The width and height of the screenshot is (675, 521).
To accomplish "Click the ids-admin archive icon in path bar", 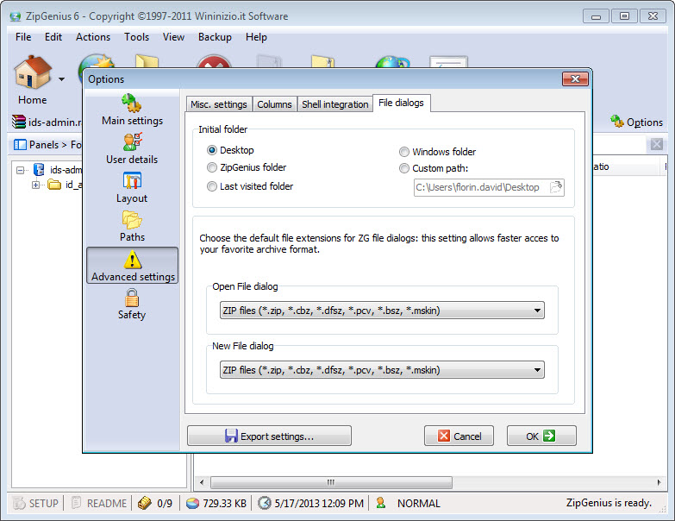I will (19, 122).
